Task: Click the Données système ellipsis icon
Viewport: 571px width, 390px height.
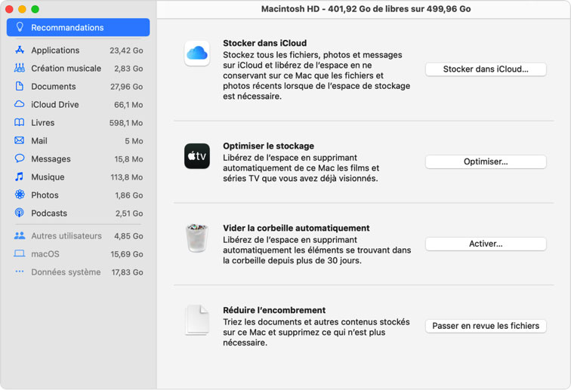Action: 20,272
